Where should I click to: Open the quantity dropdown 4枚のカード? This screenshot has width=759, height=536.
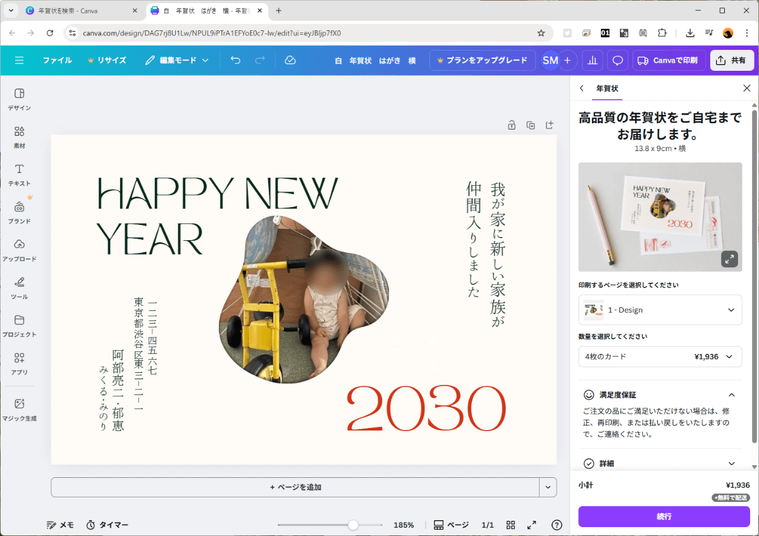coord(660,356)
